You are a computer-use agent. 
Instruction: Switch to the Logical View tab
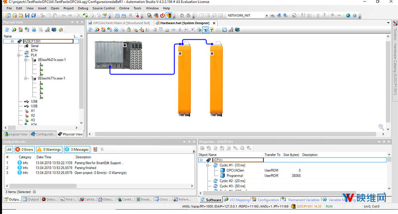tap(16, 134)
